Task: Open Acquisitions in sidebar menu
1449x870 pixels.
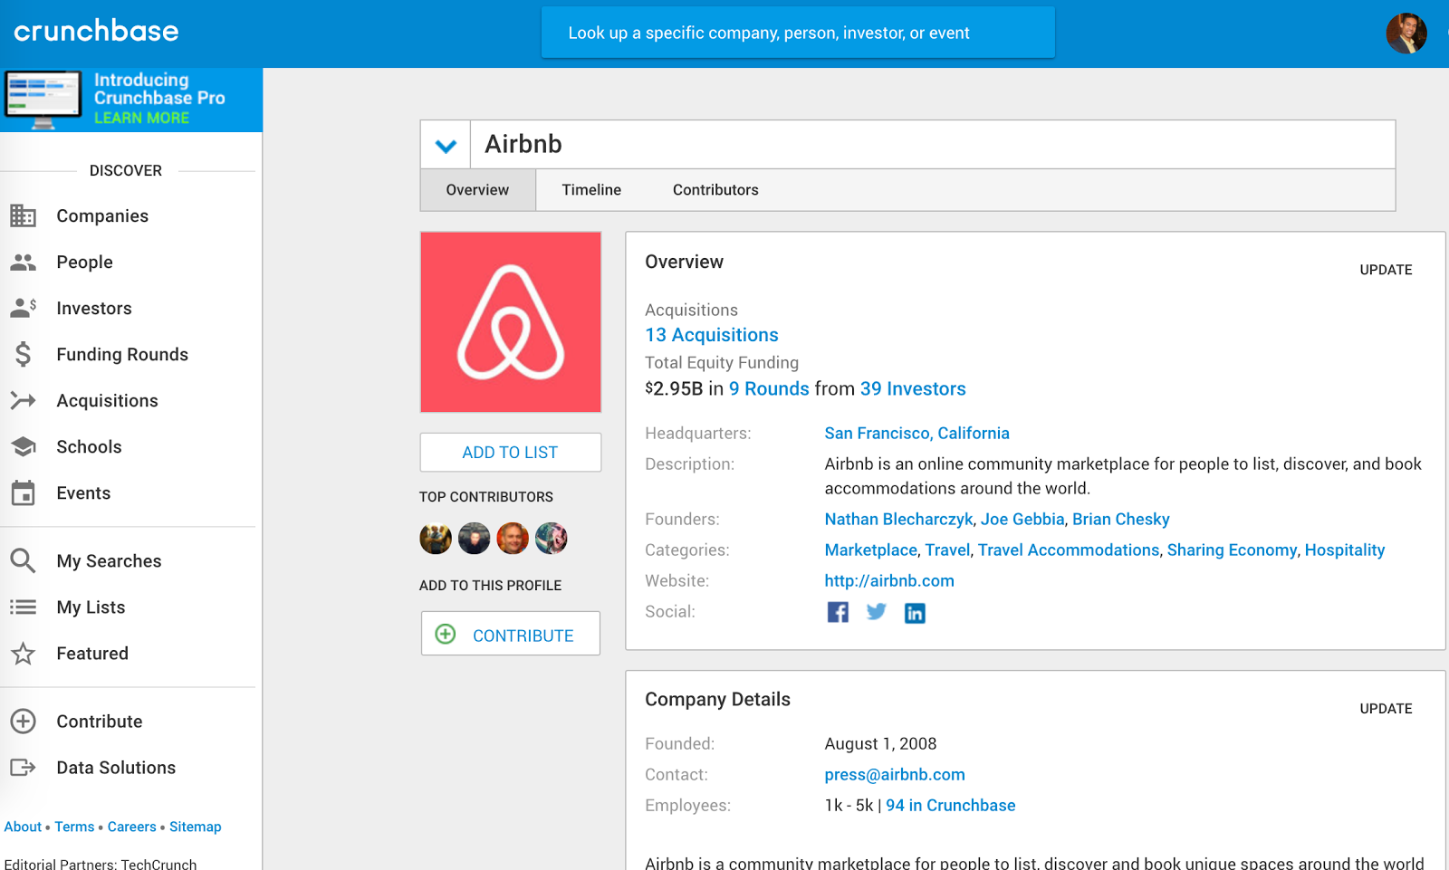Action: click(107, 400)
